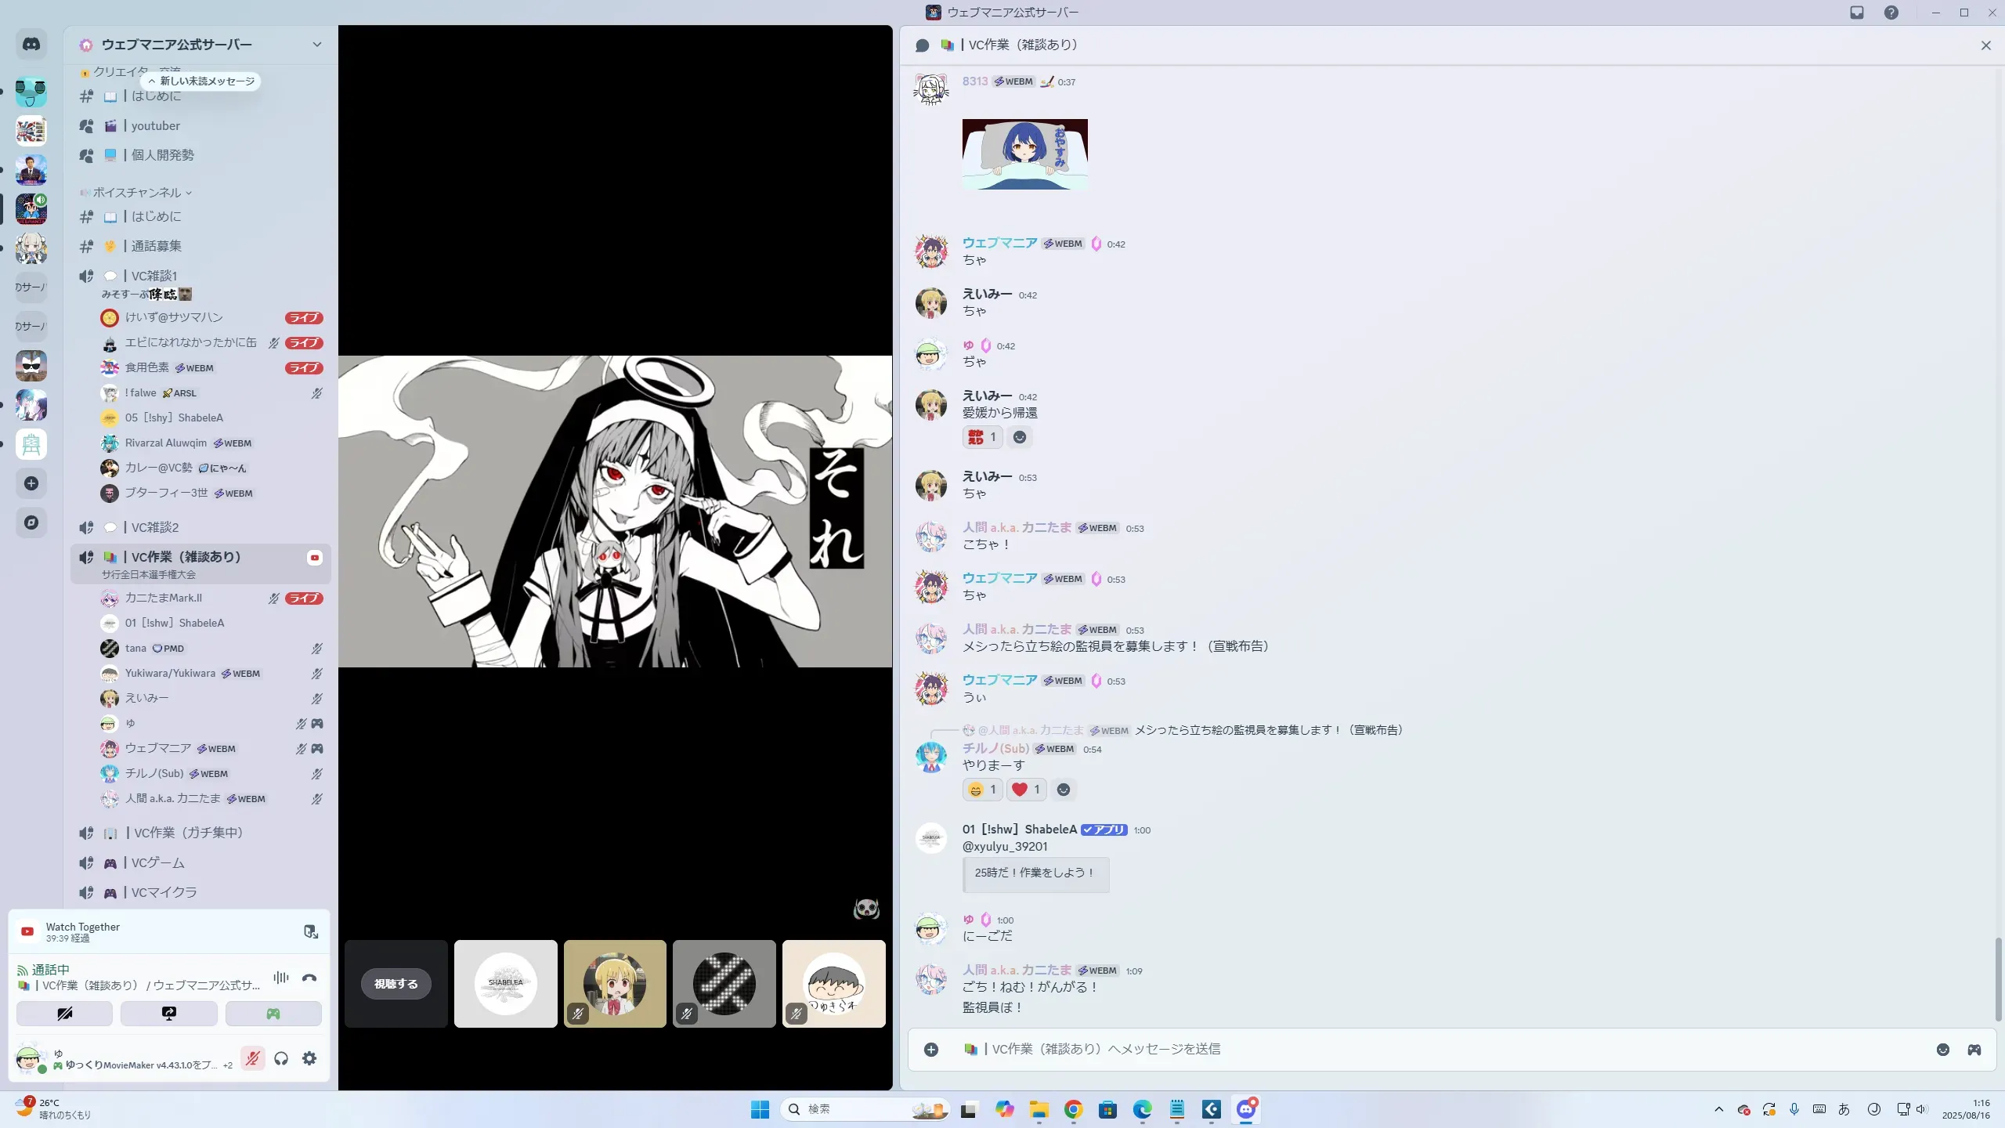Image resolution: width=2005 pixels, height=1128 pixels.
Task: Click the Add a Server plus icon
Action: tap(31, 483)
